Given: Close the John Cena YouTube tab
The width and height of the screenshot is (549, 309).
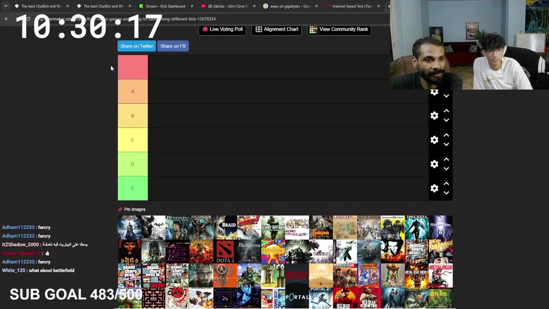Looking at the screenshot, I should click(x=254, y=6).
